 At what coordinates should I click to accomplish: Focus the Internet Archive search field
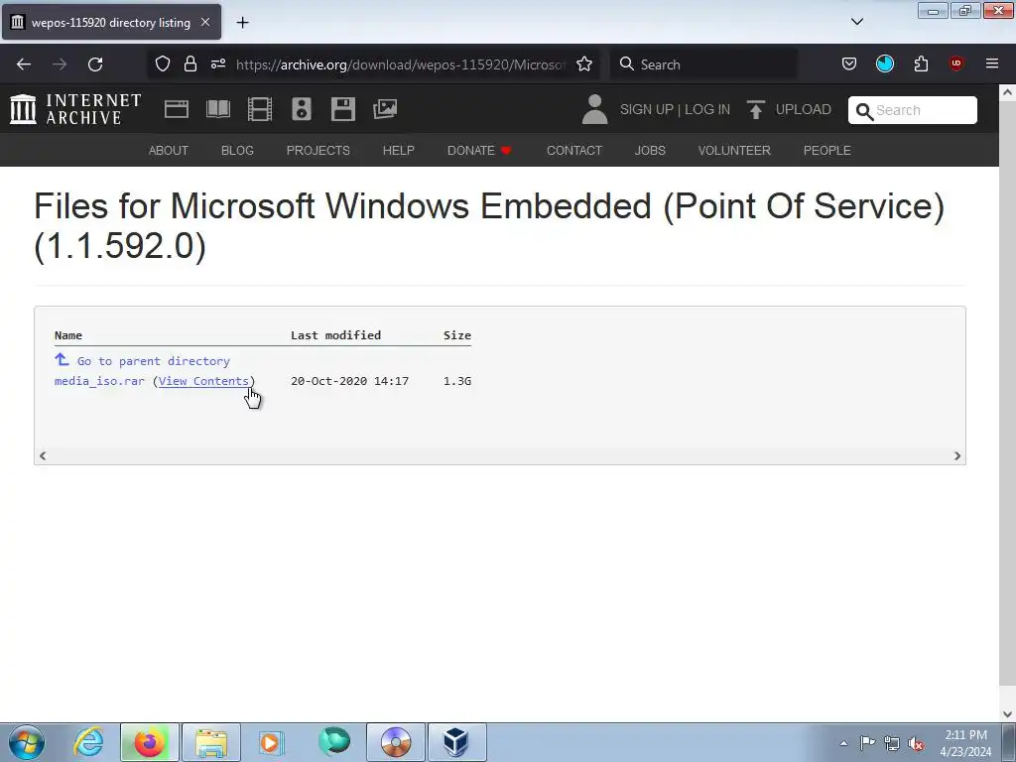tap(913, 110)
